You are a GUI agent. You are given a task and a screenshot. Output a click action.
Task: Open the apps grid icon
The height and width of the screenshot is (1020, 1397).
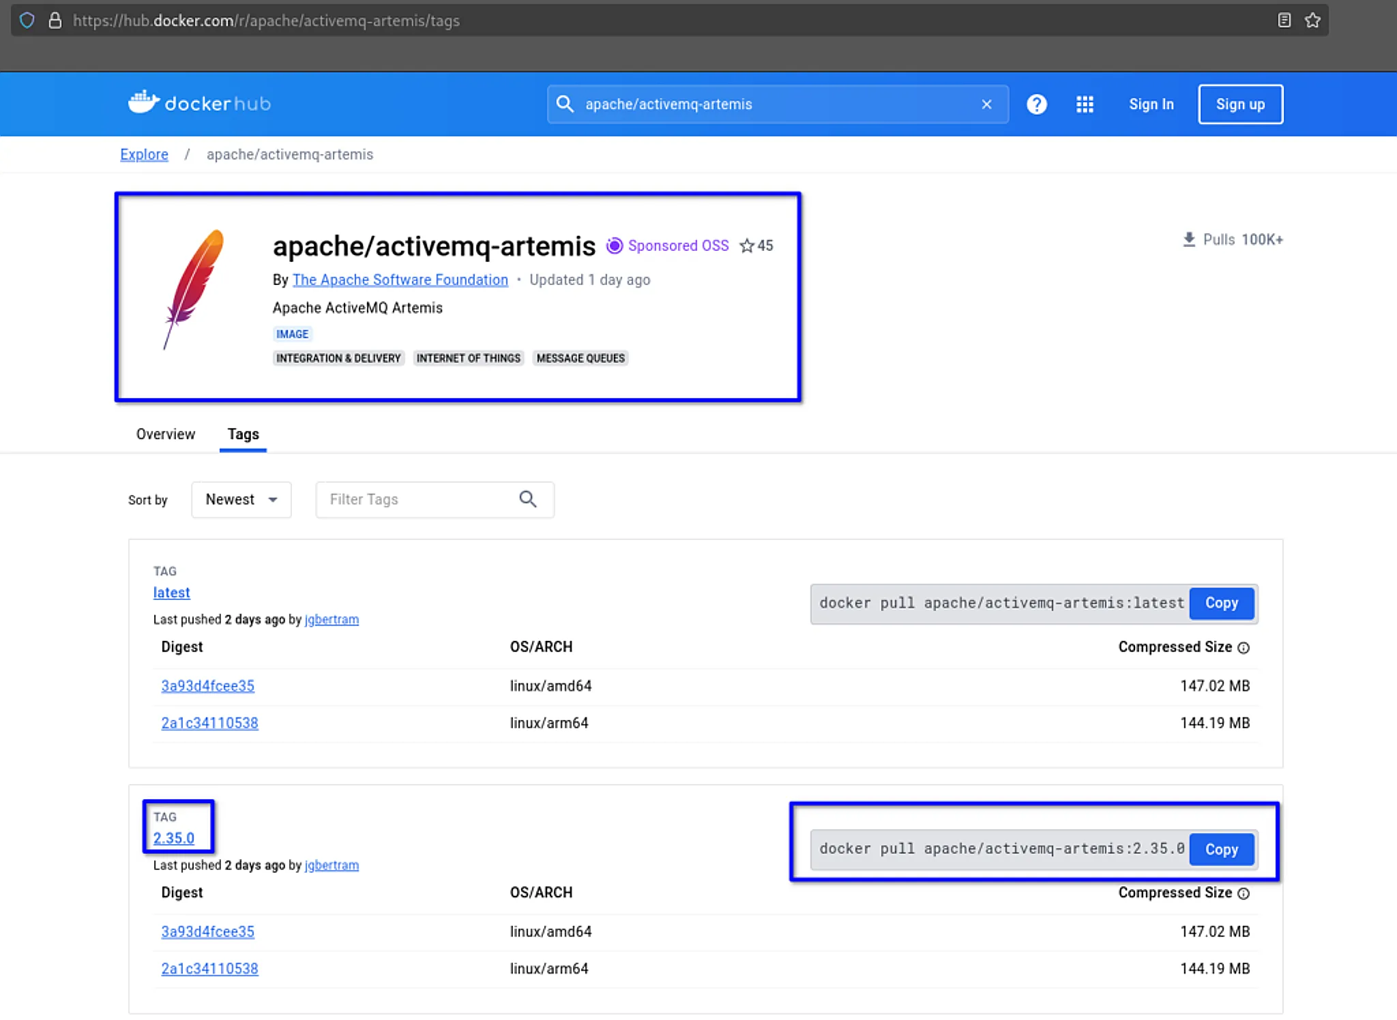tap(1085, 104)
